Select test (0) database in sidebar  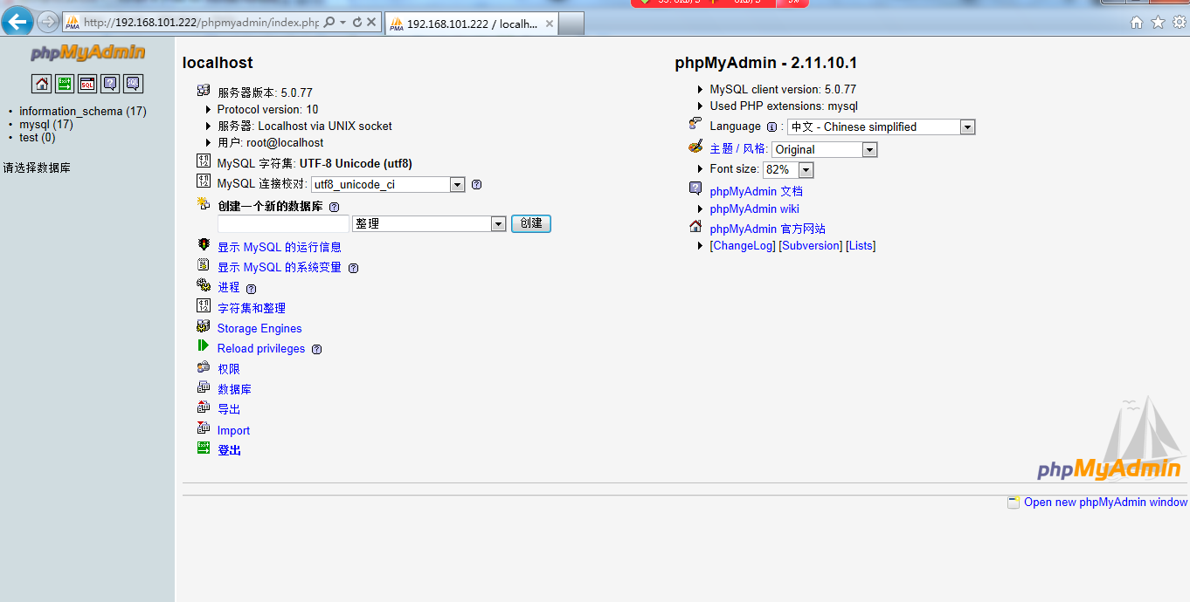[38, 137]
